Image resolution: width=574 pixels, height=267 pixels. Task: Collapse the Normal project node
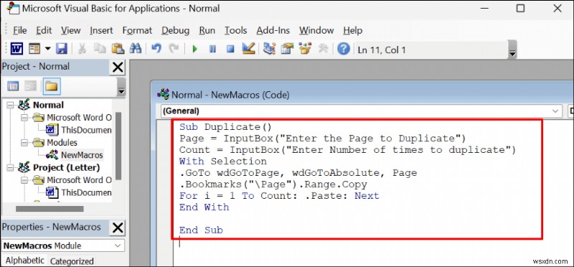tap(10, 105)
